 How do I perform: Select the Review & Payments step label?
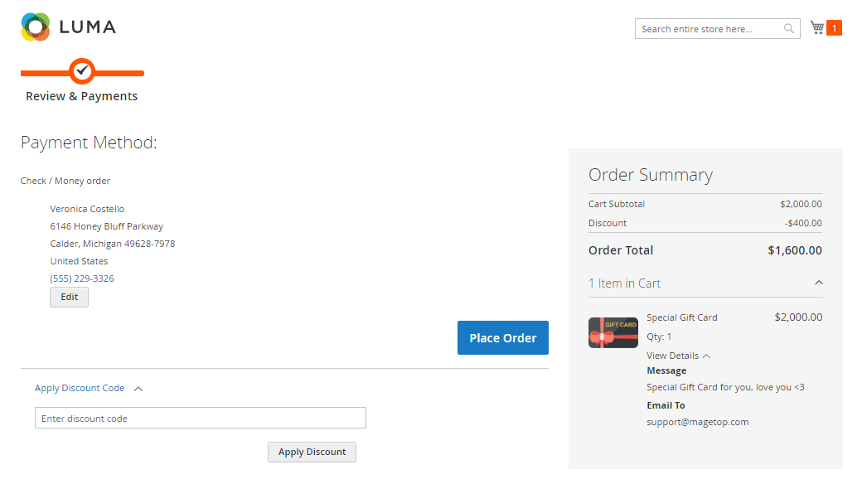click(x=81, y=96)
